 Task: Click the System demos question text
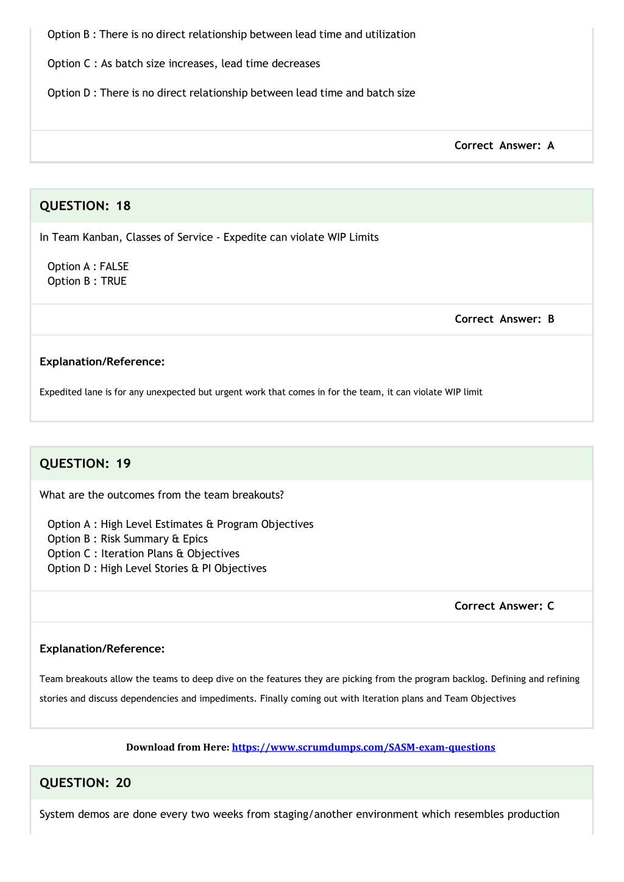point(299,814)
